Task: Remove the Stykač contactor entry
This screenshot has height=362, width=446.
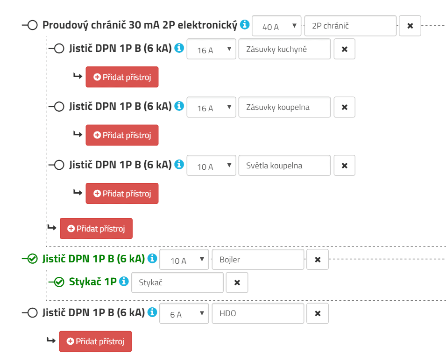Action: 237,282
